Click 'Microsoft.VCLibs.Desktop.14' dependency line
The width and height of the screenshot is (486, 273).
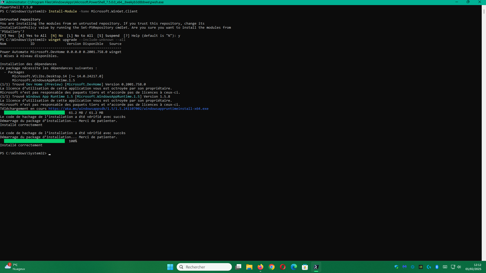point(58,76)
